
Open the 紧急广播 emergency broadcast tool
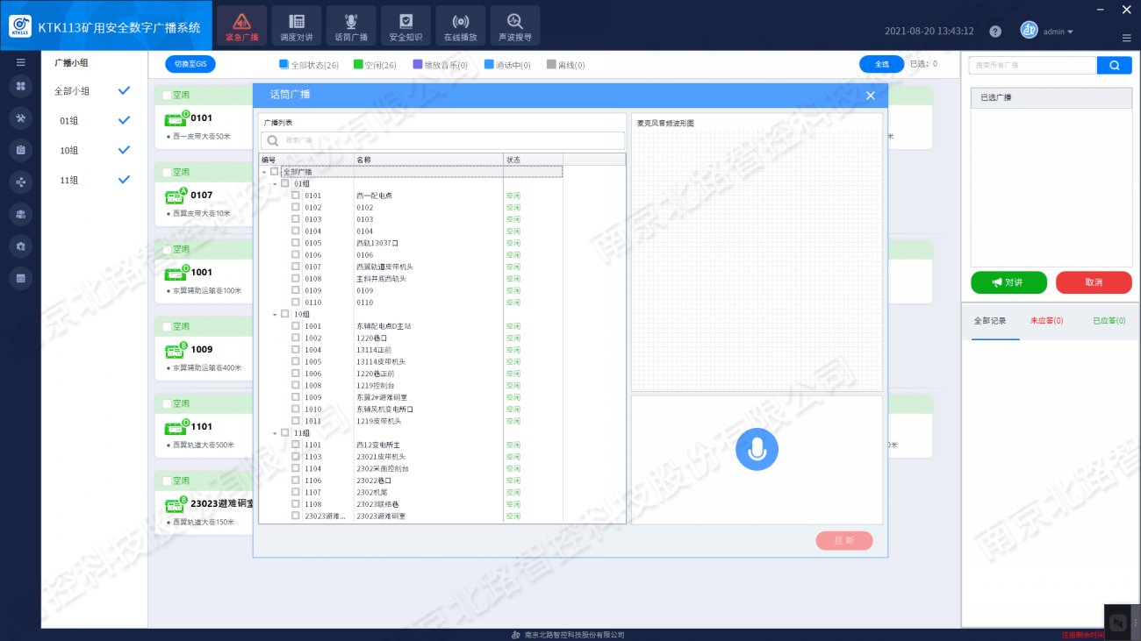[x=241, y=25]
